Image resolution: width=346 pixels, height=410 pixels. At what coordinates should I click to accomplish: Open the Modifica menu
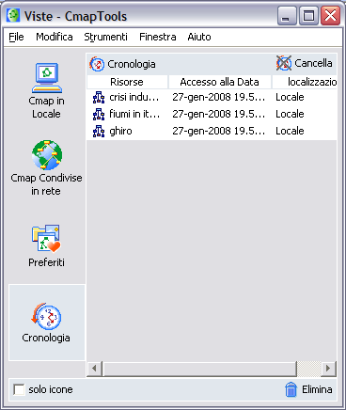click(x=55, y=37)
